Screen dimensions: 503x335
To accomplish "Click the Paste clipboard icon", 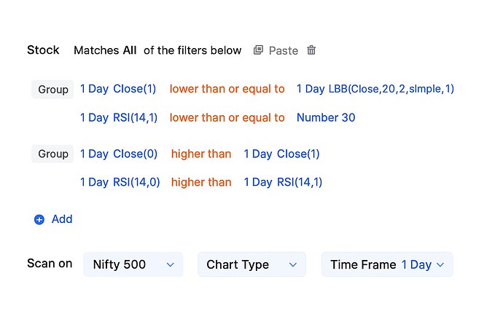I will tap(258, 50).
